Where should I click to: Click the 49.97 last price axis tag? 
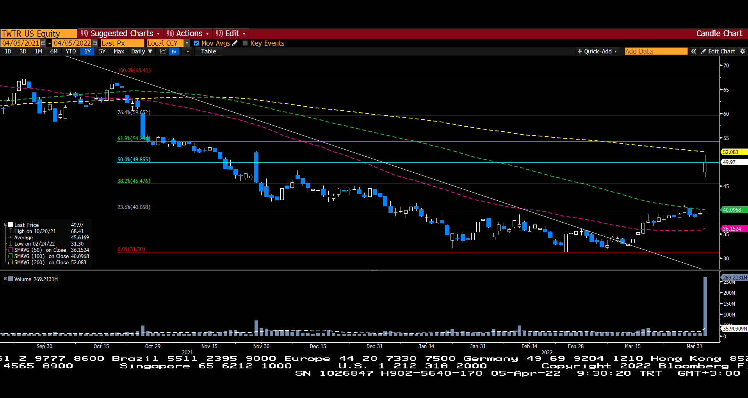[x=734, y=162]
